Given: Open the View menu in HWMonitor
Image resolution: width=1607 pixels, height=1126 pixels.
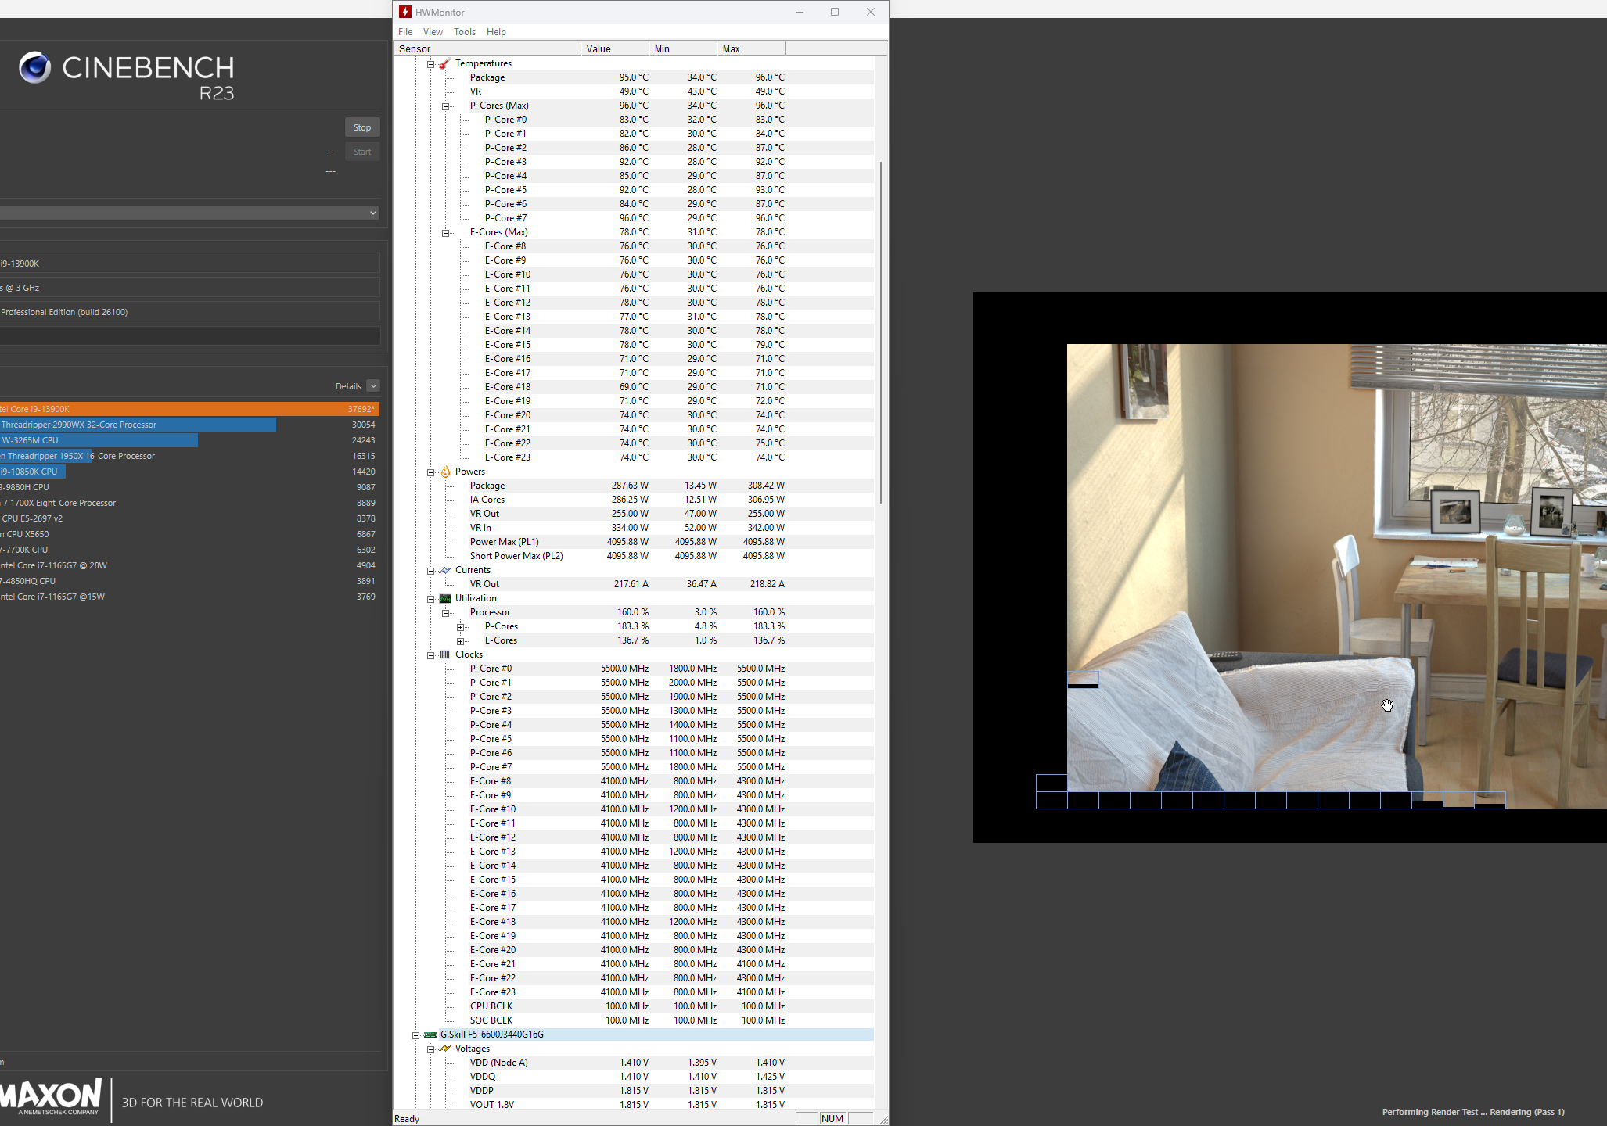Looking at the screenshot, I should click(x=433, y=32).
